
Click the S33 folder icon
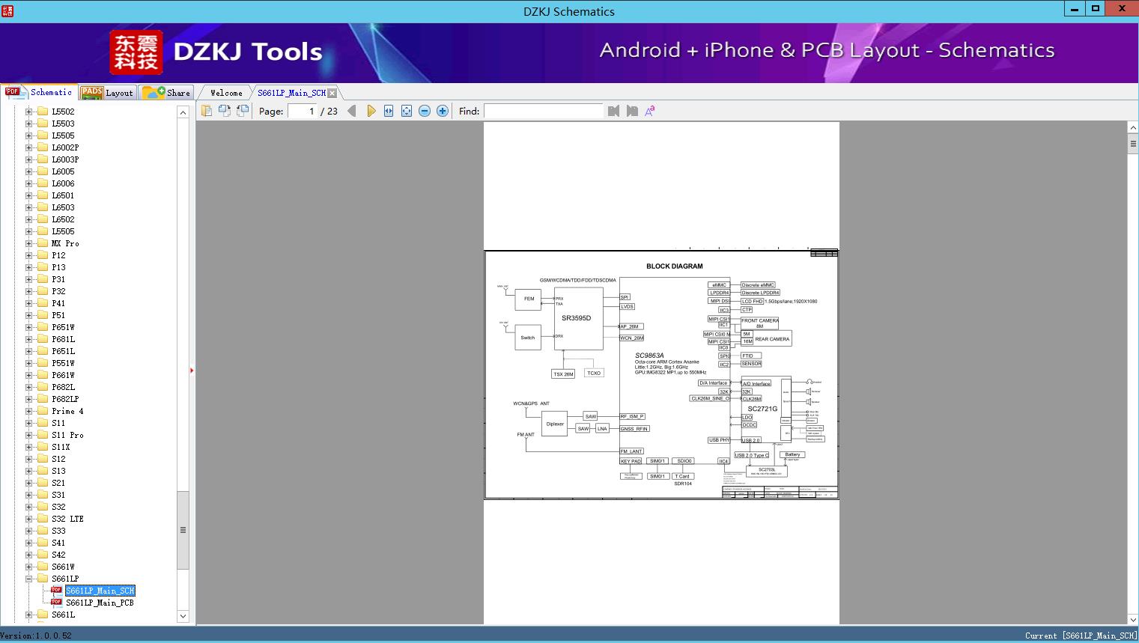43,531
